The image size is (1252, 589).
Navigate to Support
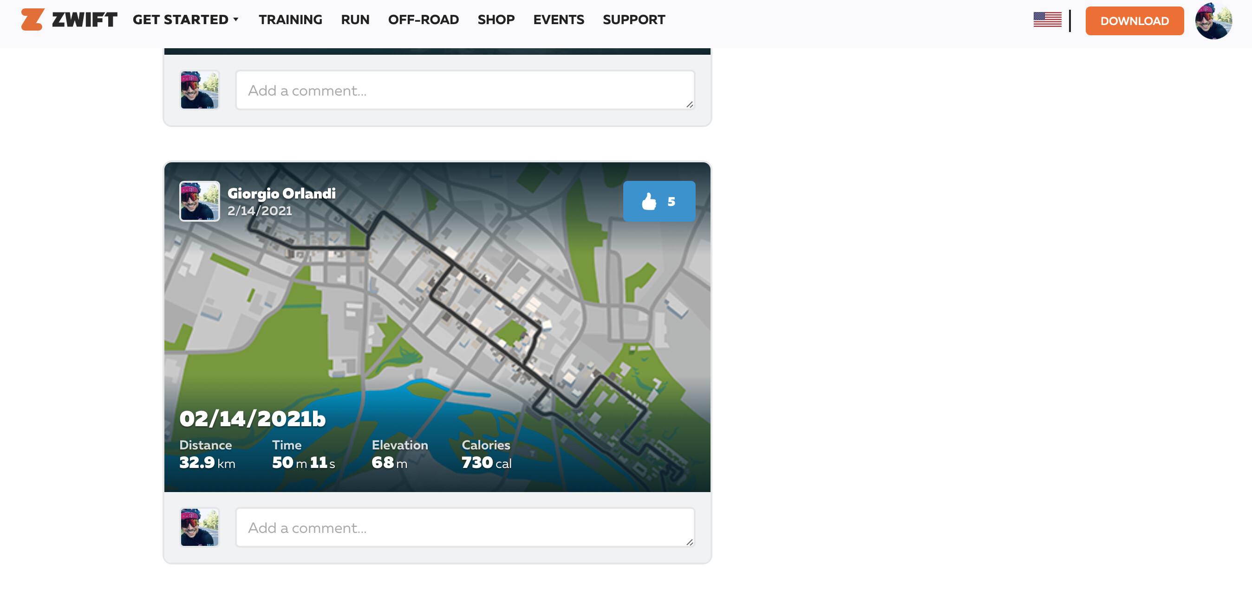point(633,20)
